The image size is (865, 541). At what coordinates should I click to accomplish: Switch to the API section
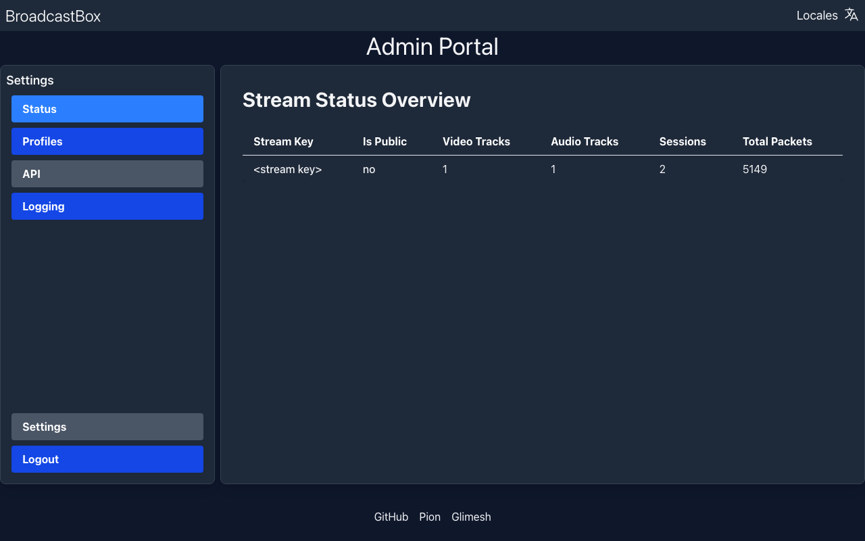[x=107, y=174]
